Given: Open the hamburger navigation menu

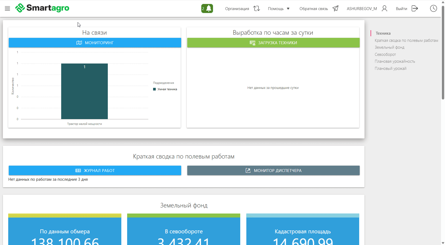Looking at the screenshot, I should [7, 8].
